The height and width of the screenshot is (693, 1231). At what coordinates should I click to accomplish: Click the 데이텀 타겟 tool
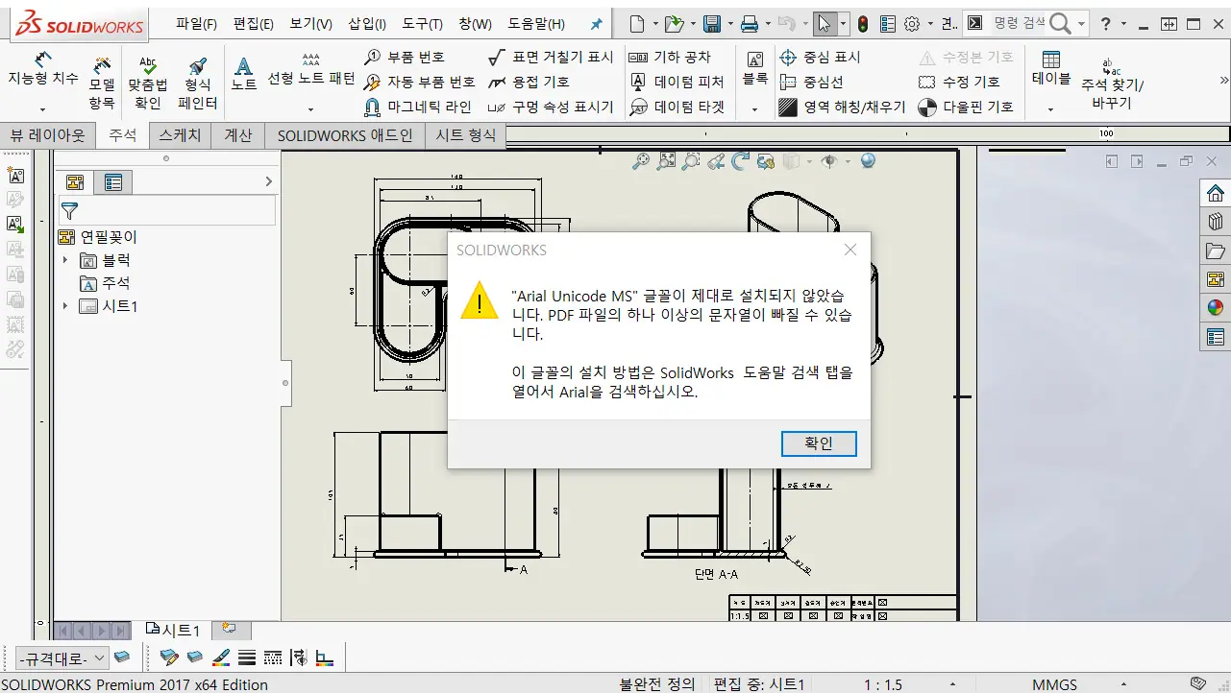click(677, 107)
